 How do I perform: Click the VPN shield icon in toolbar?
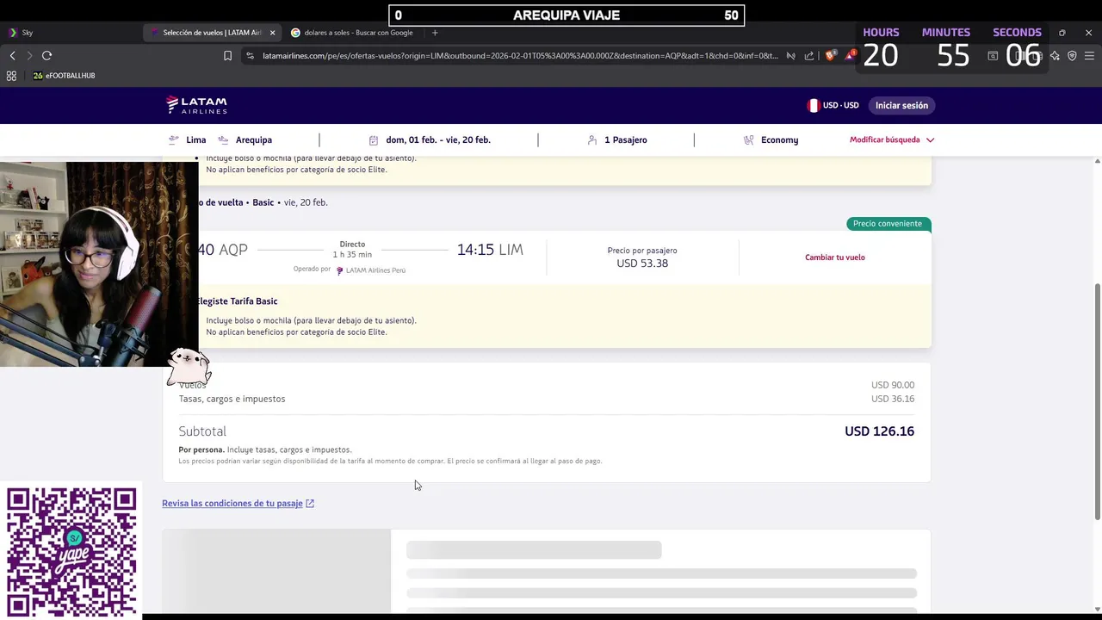click(1072, 56)
